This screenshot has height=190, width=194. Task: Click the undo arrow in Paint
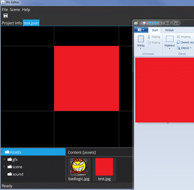(150, 23)
